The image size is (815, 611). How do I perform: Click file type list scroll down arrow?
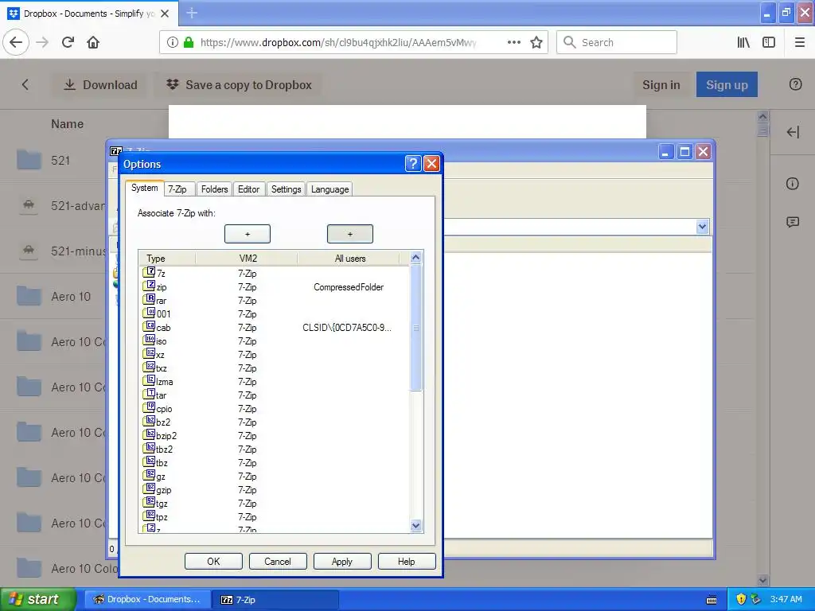(415, 525)
